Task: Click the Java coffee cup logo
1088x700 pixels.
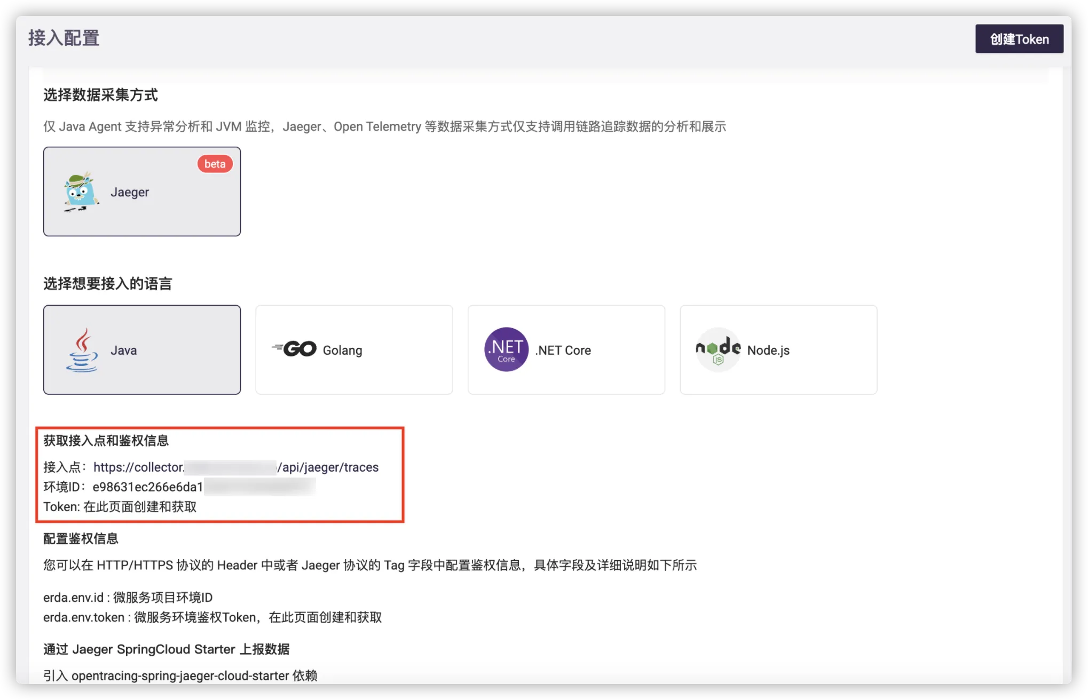Action: click(82, 350)
